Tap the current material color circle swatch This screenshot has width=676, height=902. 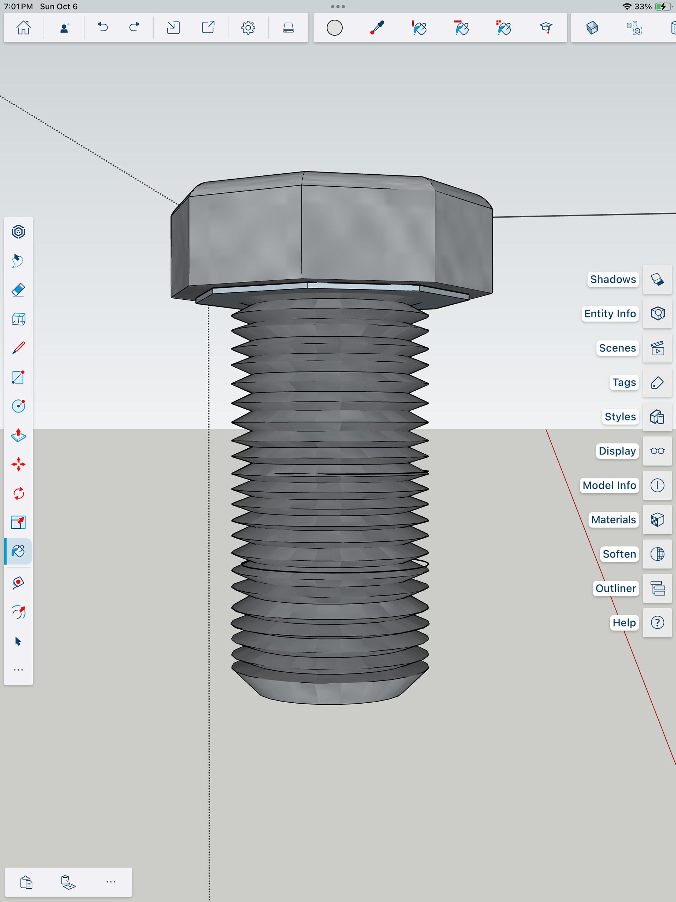334,28
